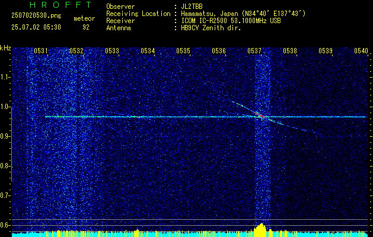
Task: Click the Observer label
Action: click(120, 7)
